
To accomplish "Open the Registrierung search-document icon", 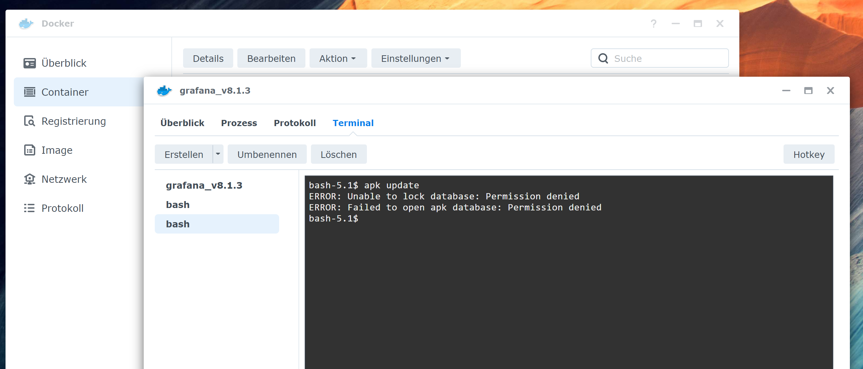I will [30, 121].
